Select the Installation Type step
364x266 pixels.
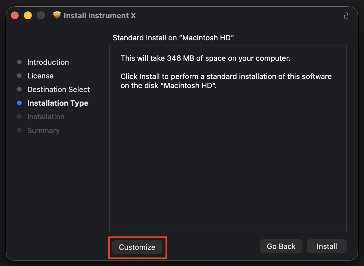(58, 103)
